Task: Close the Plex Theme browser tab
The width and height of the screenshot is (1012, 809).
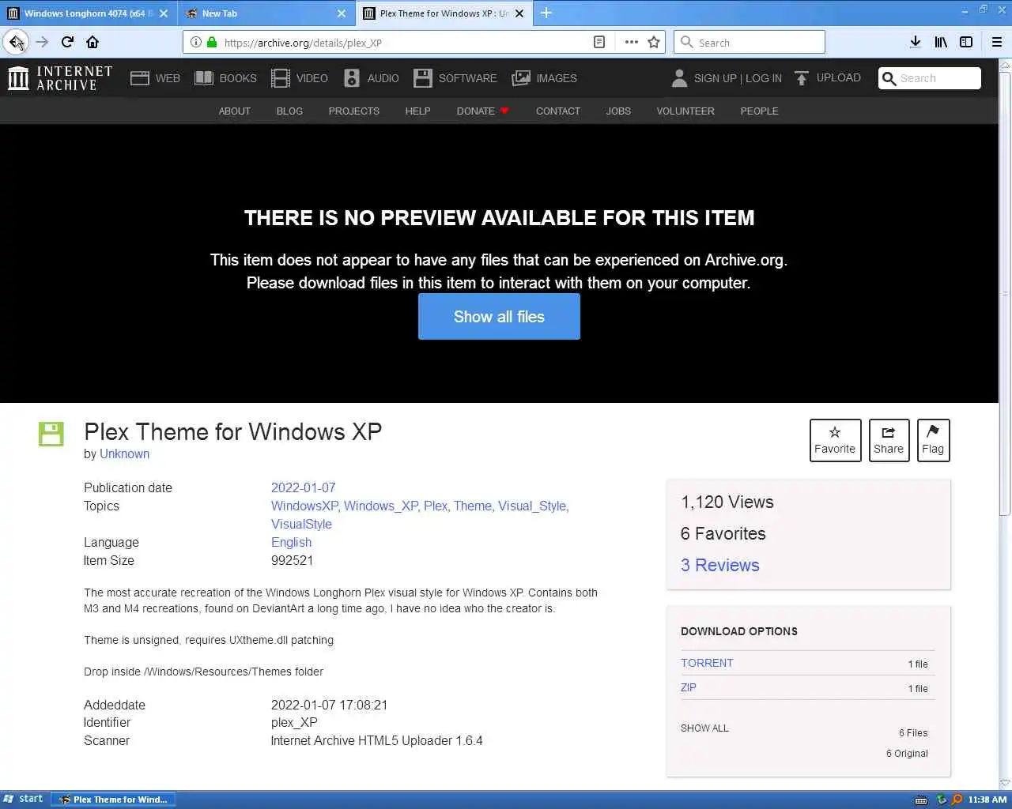Action: [x=519, y=13]
